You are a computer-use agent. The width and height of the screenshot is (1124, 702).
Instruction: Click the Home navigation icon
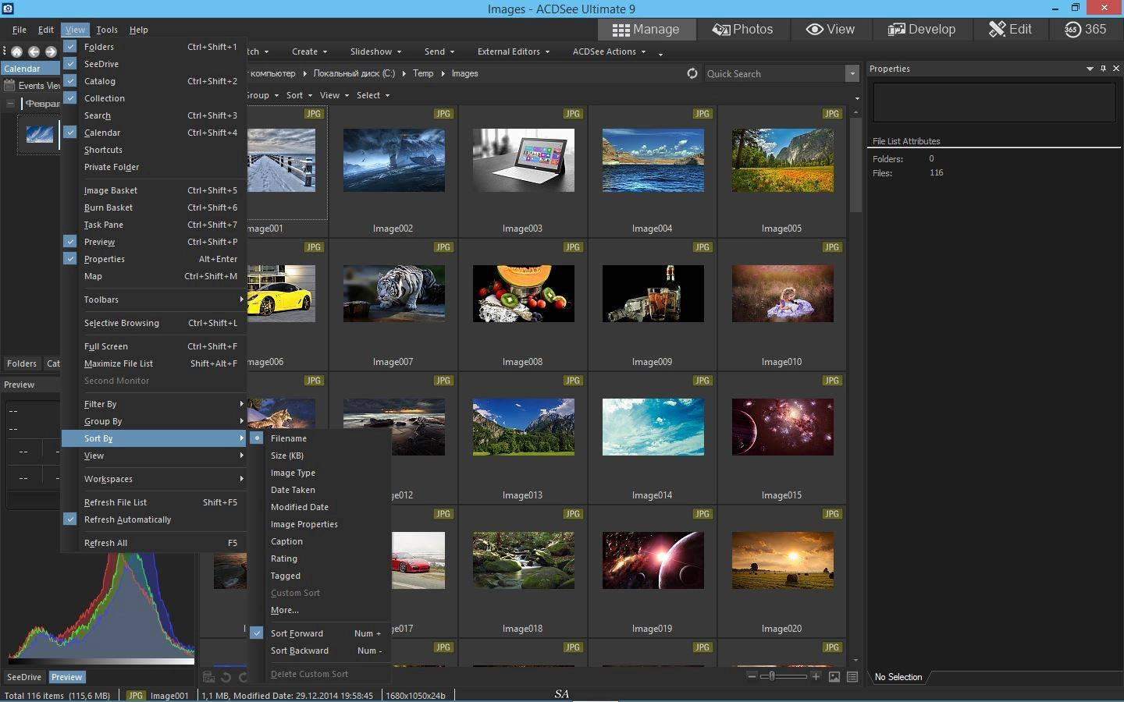click(16, 51)
